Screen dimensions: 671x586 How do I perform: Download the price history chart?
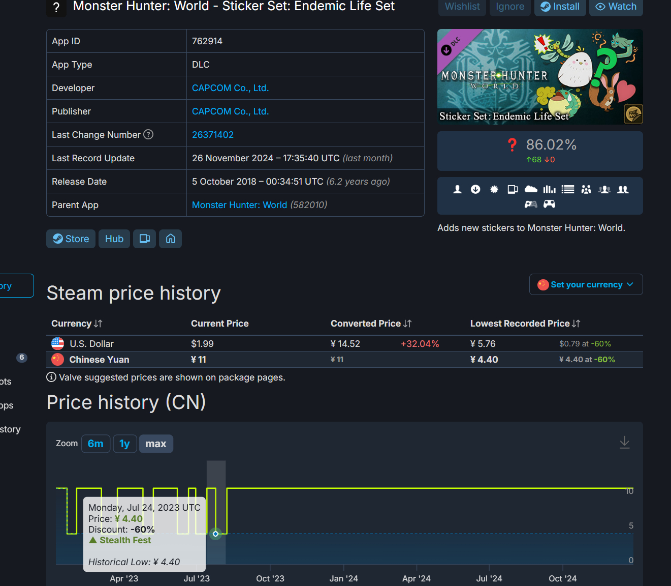pyautogui.click(x=625, y=443)
